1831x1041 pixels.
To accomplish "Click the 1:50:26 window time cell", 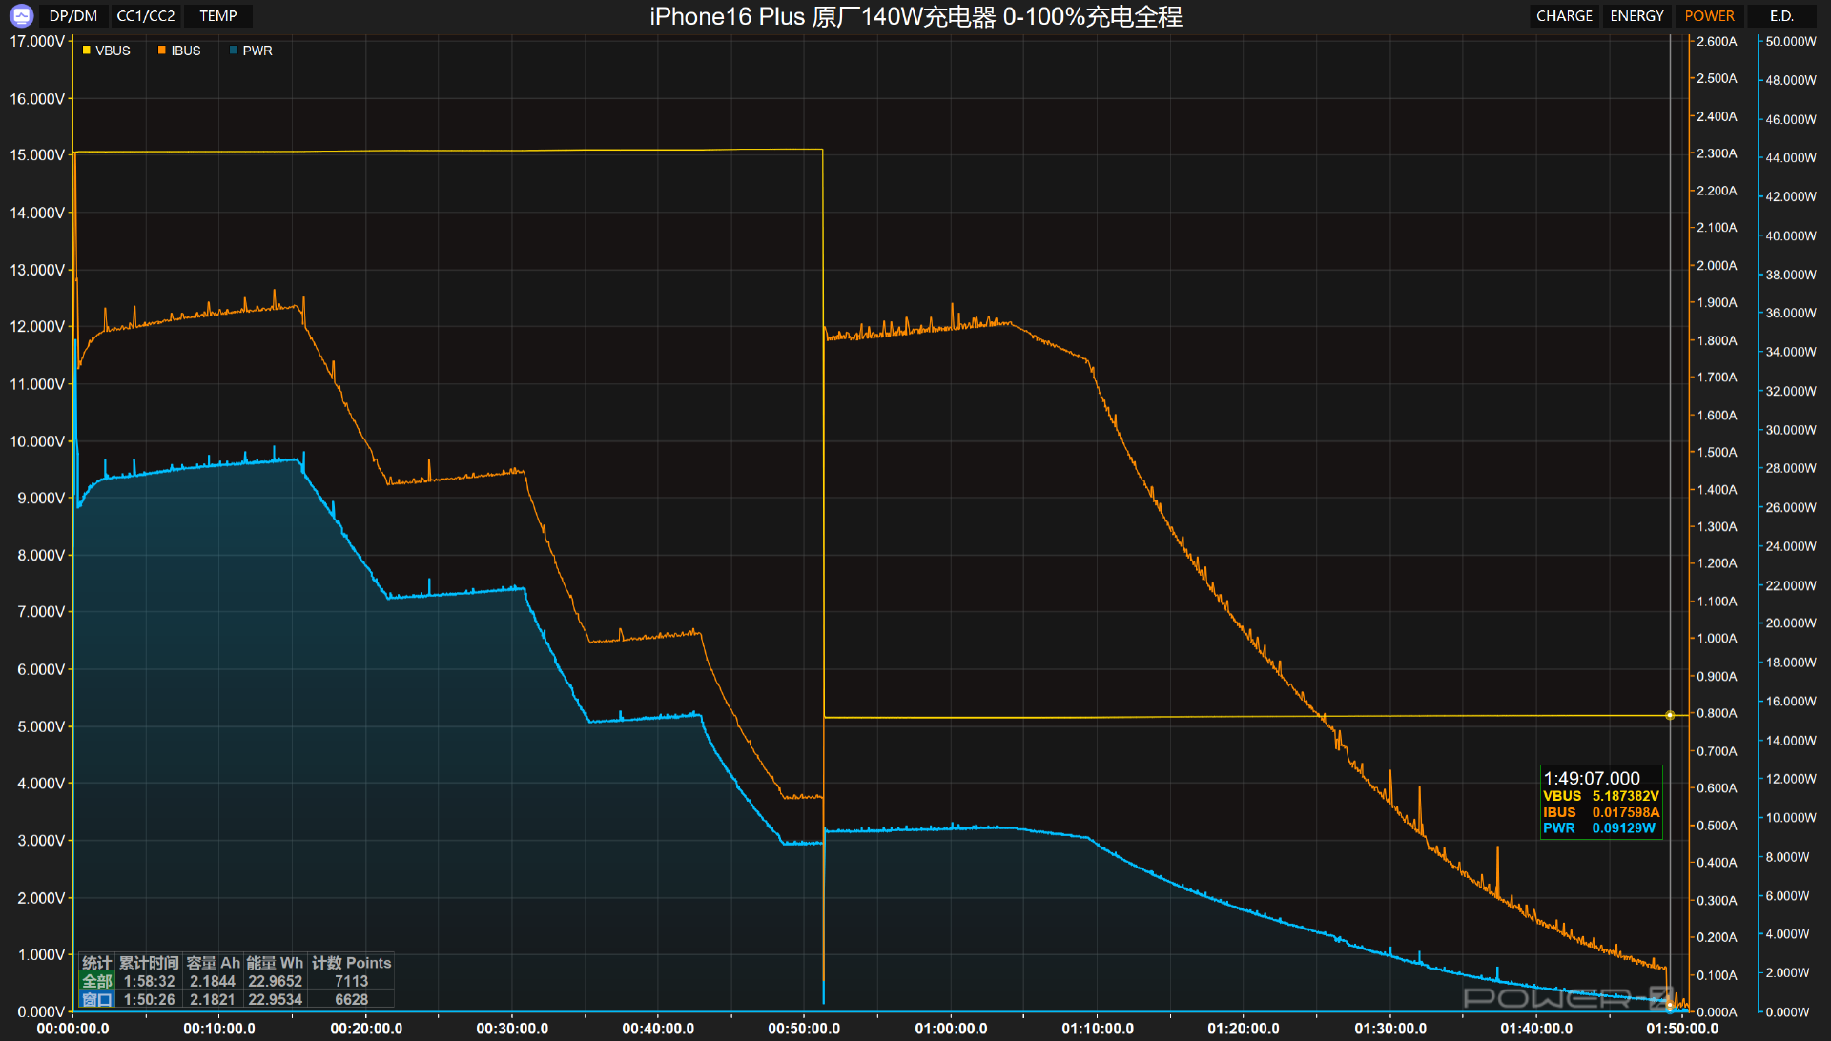I will [x=150, y=999].
